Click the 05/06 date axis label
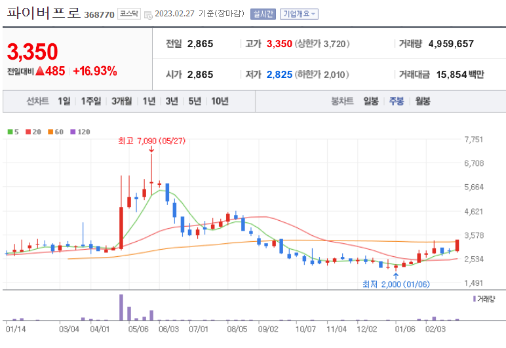 coord(138,329)
